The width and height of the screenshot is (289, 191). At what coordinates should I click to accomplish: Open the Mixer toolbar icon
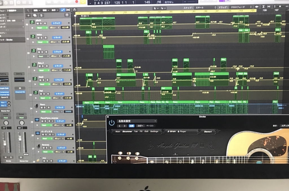pyautogui.click(x=24, y=2)
